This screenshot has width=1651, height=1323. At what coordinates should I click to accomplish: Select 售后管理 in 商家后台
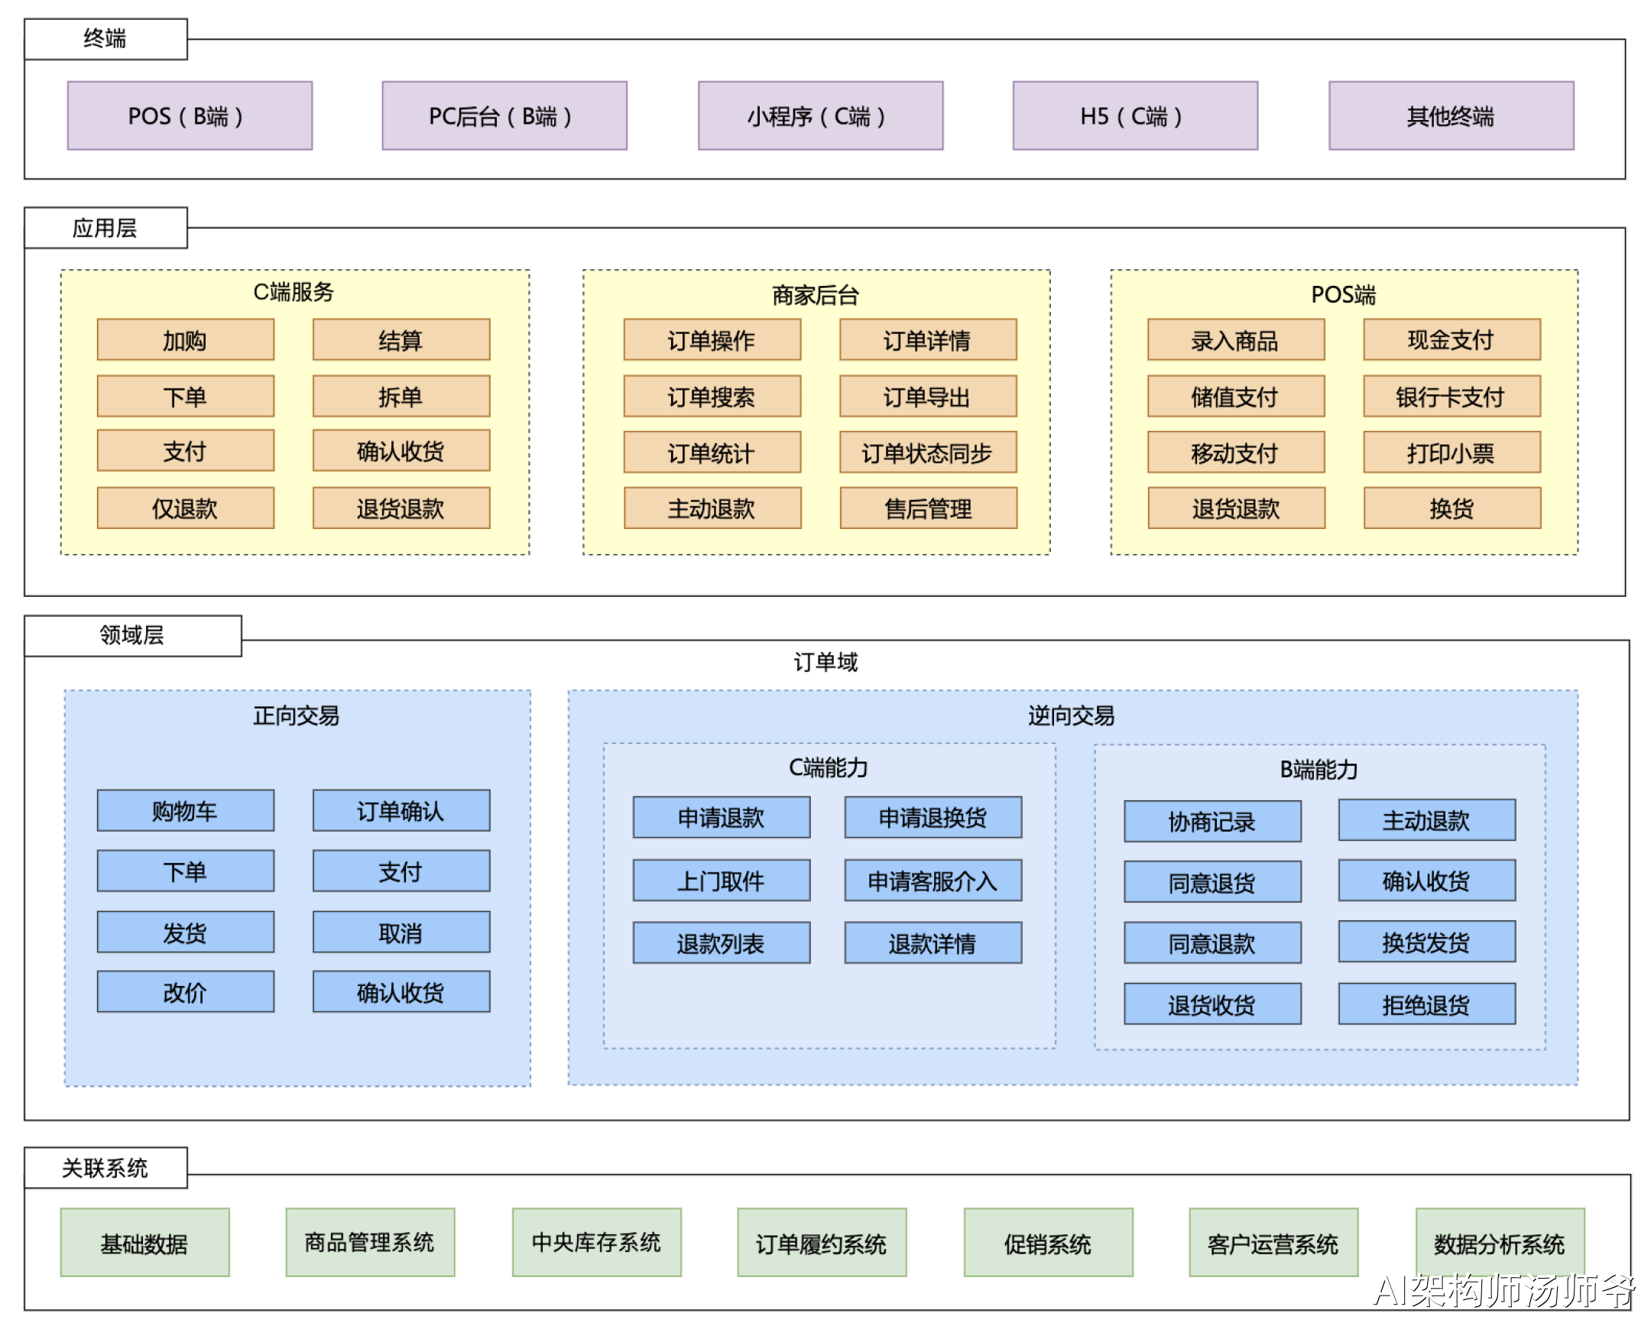pyautogui.click(x=928, y=508)
